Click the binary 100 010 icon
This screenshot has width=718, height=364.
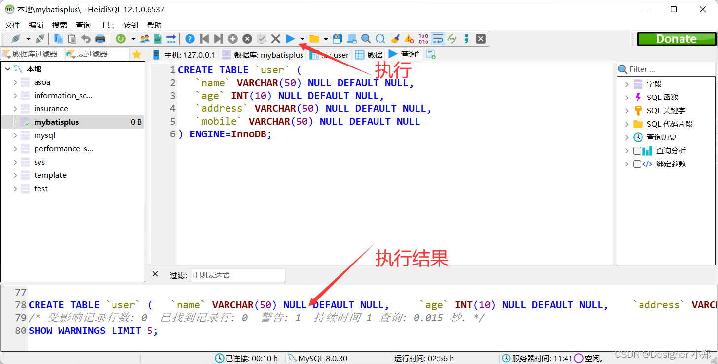pos(423,39)
